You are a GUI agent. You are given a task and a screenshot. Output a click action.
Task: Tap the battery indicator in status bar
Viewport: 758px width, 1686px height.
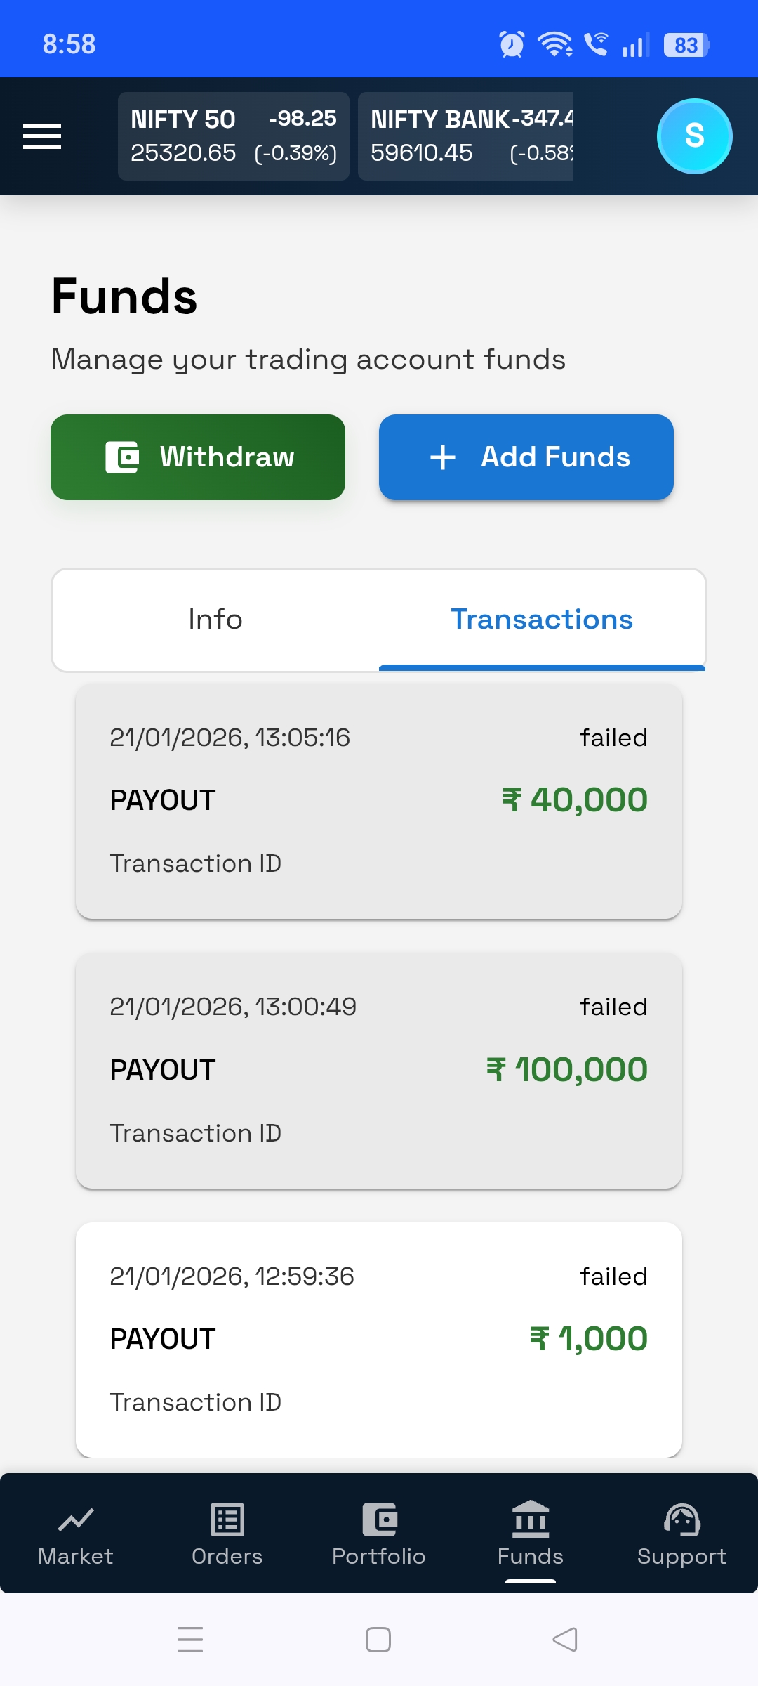coord(686,45)
